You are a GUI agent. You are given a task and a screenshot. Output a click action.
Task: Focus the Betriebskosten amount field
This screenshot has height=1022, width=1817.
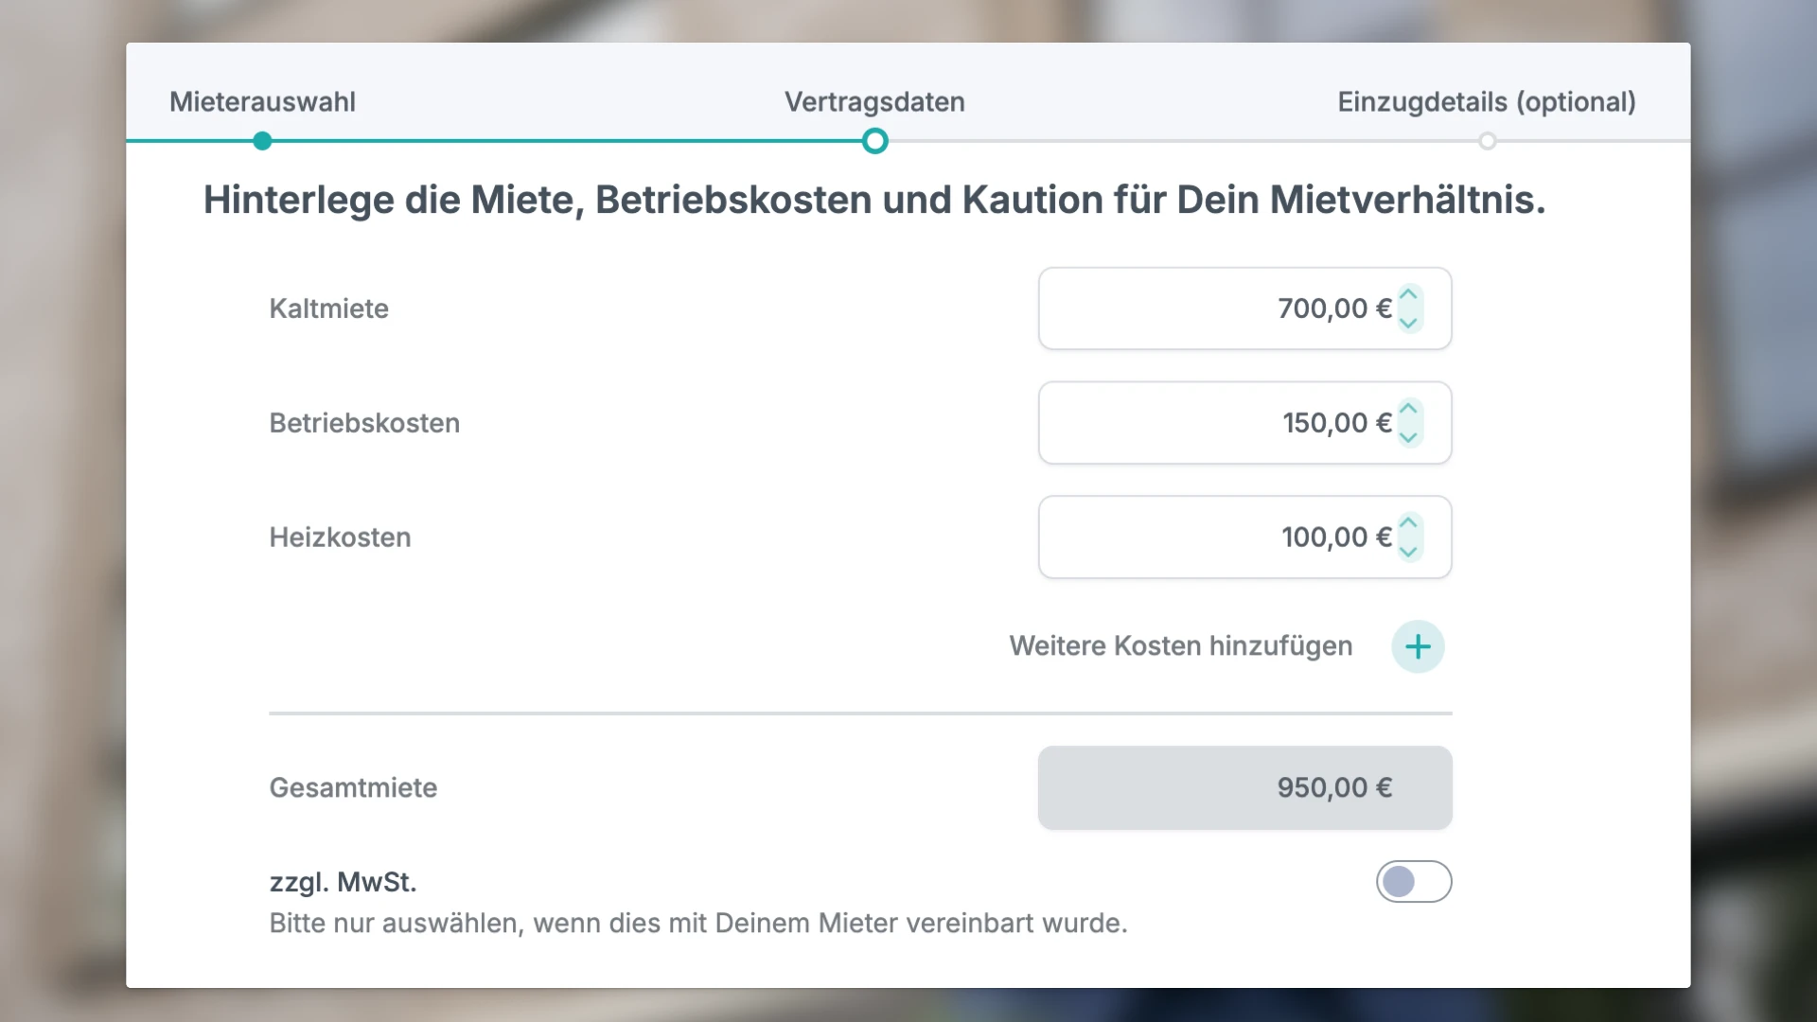pos(1244,423)
